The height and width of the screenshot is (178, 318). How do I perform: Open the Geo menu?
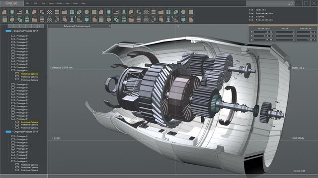tap(43, 3)
